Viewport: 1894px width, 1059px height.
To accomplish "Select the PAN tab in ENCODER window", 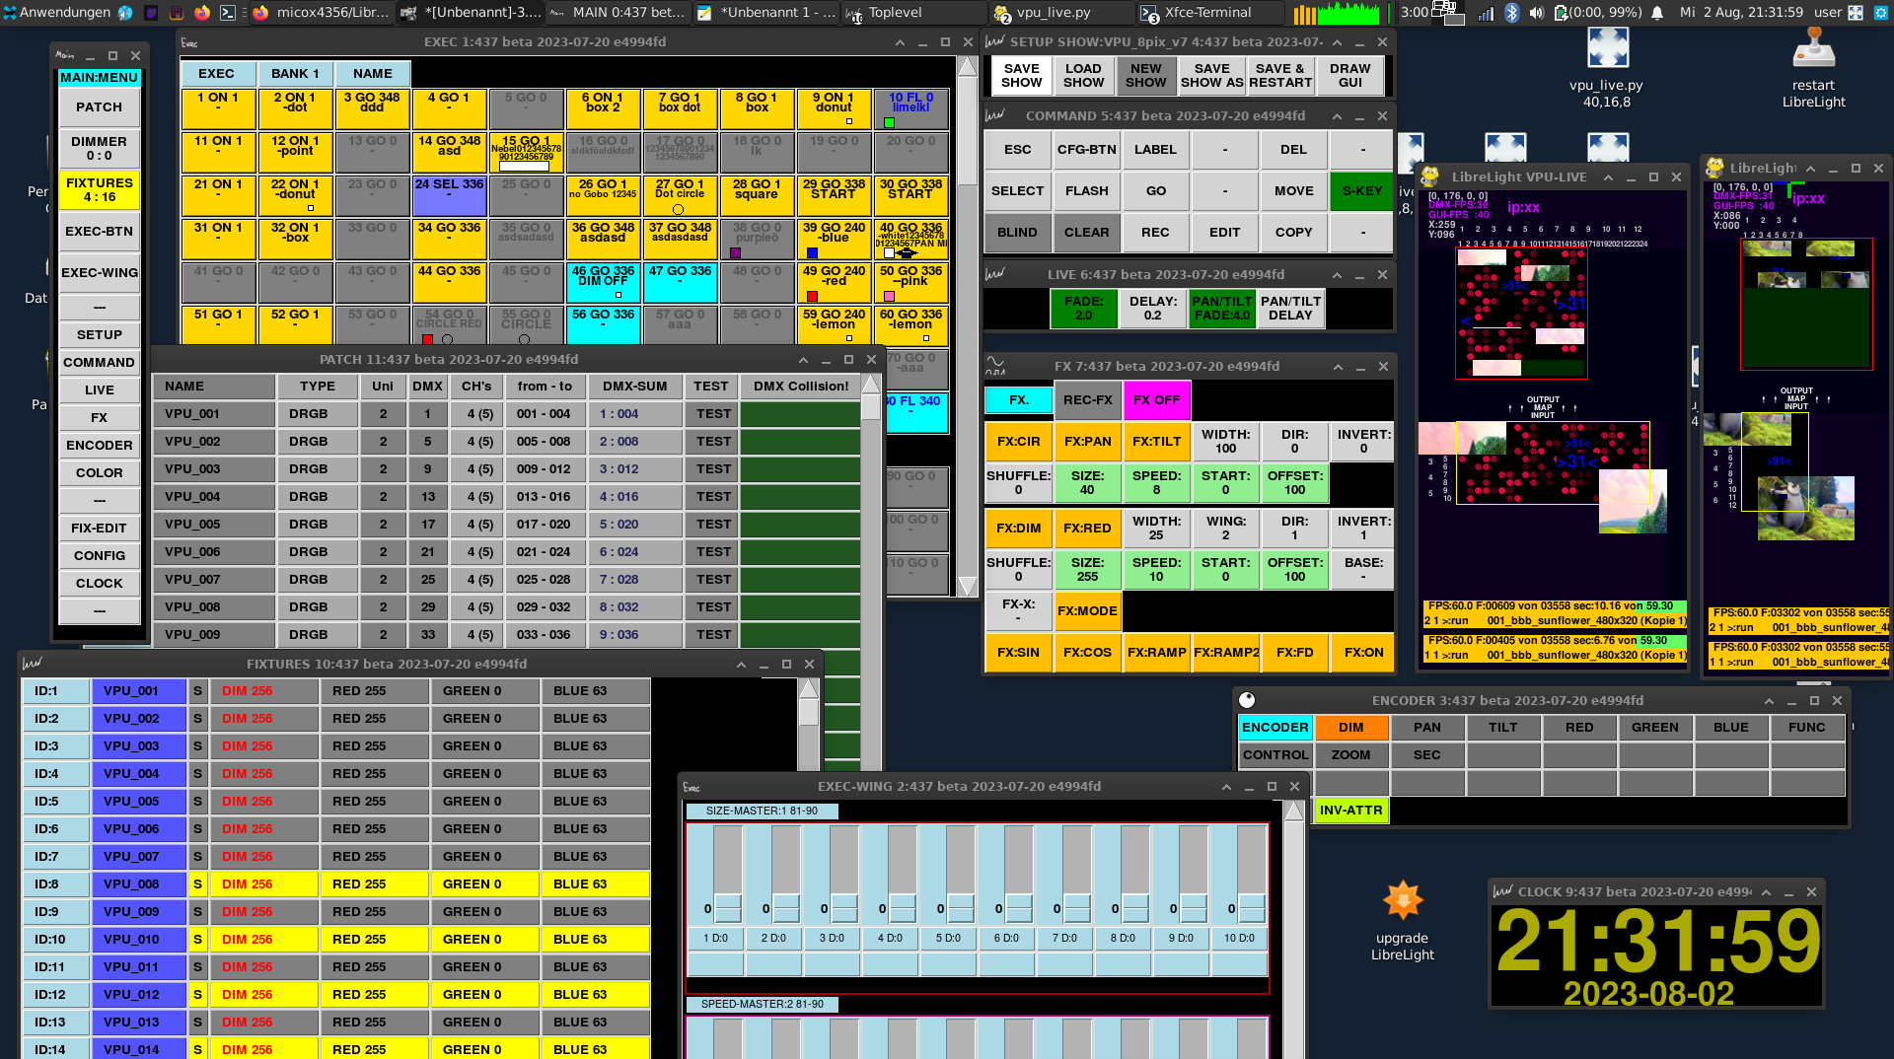I will pyautogui.click(x=1426, y=728).
